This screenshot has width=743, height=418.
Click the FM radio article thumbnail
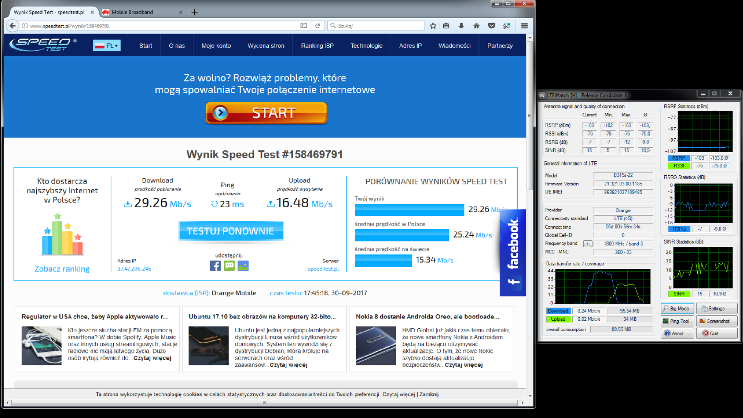(x=42, y=346)
